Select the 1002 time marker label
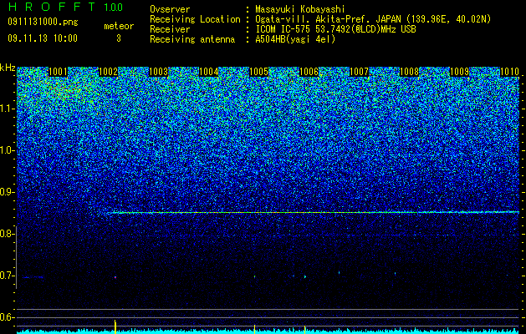526x334 pixels. click(109, 72)
